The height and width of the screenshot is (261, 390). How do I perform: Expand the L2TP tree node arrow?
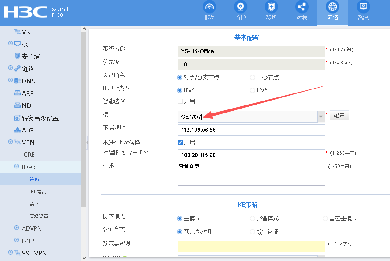(17, 240)
